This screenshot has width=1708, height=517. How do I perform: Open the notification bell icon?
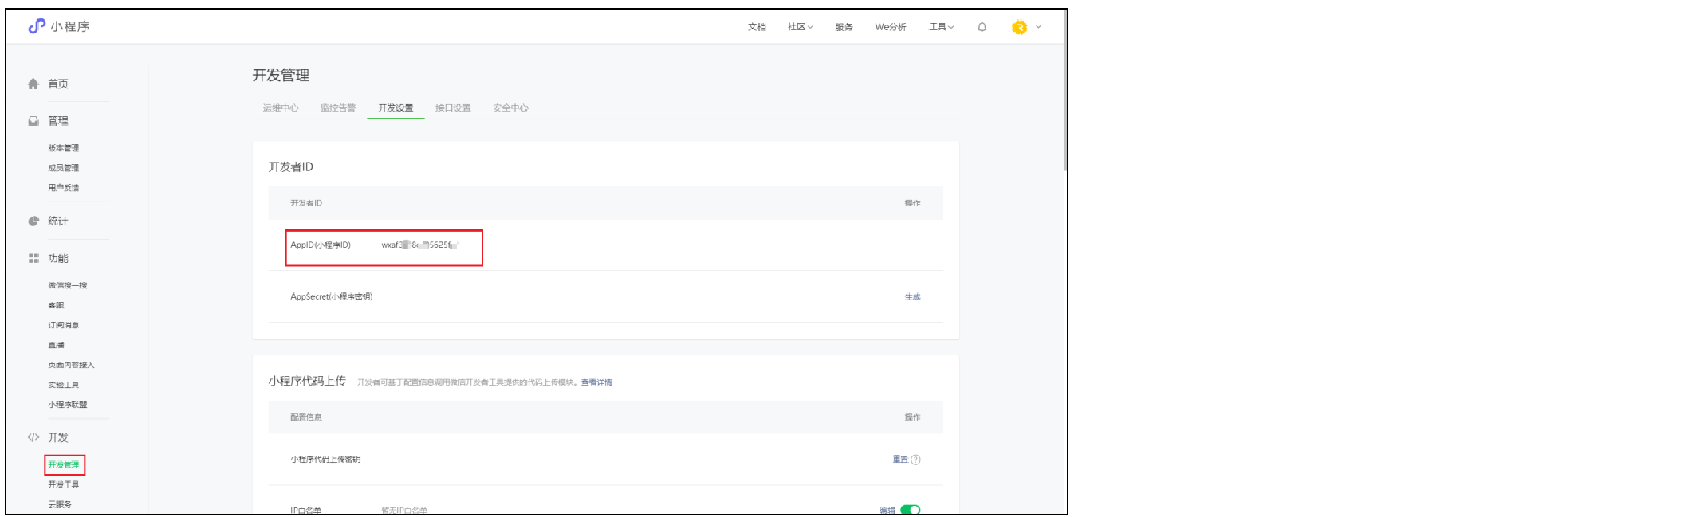[982, 27]
